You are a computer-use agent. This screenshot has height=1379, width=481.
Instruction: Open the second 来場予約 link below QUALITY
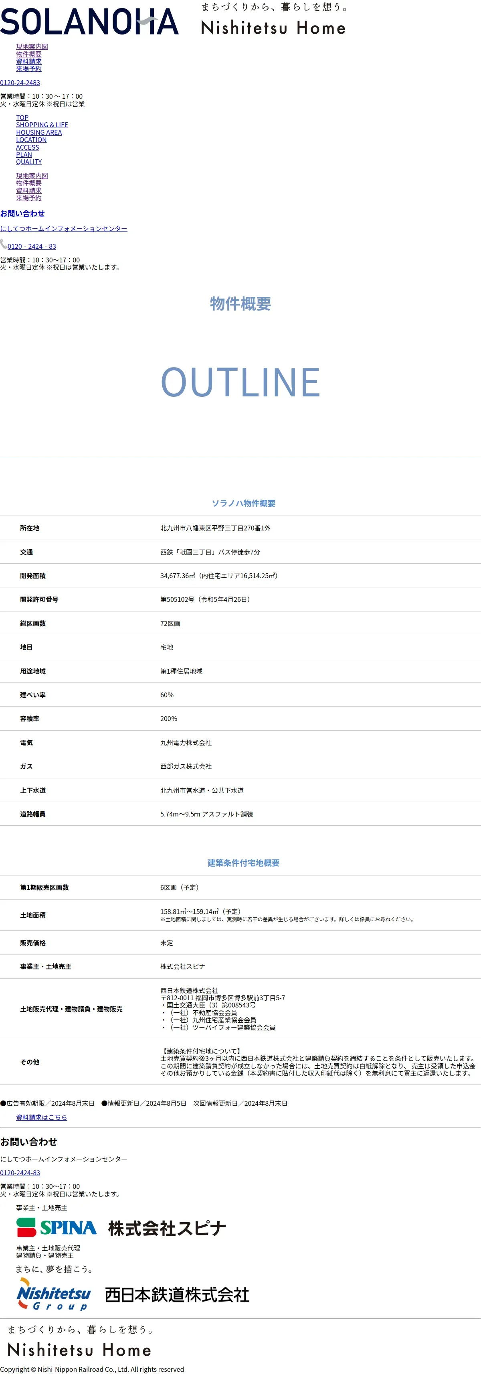click(x=29, y=197)
